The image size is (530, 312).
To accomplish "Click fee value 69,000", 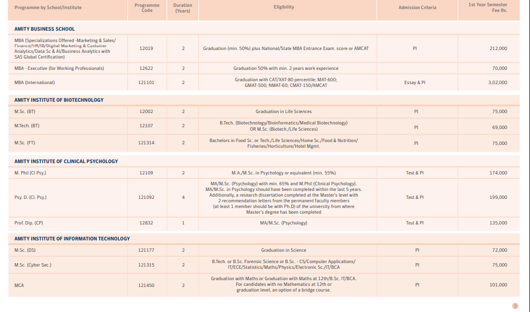I will pos(500,127).
